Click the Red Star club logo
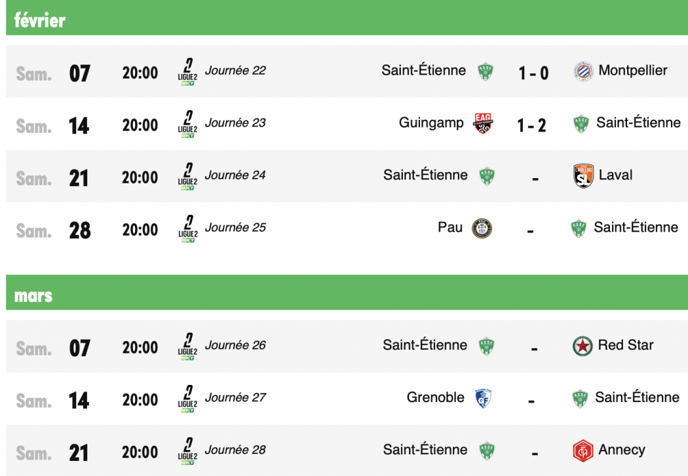 click(x=583, y=346)
